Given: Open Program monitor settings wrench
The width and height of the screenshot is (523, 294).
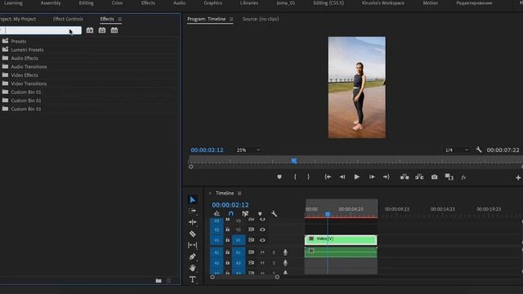Looking at the screenshot, I should click(x=479, y=149).
